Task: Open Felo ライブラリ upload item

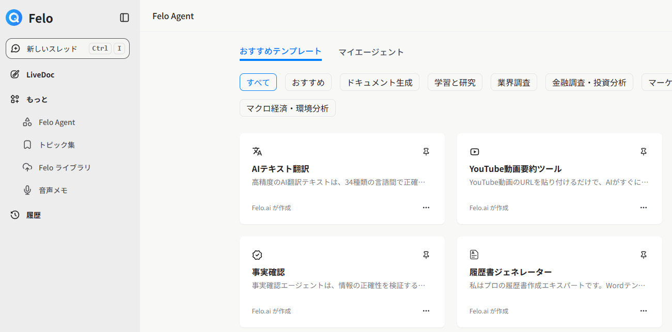Action: 64,168
